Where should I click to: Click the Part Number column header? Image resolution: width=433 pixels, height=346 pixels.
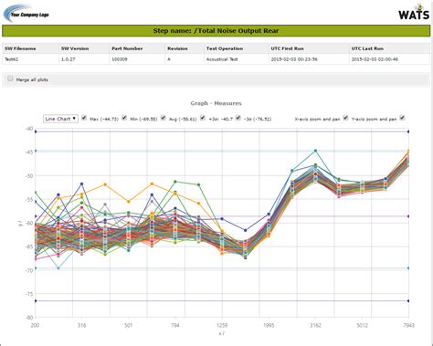127,48
